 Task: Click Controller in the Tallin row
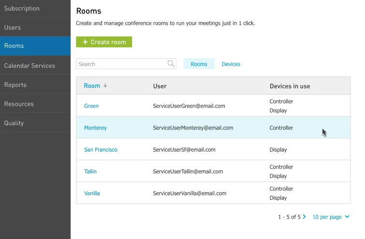tap(281, 167)
